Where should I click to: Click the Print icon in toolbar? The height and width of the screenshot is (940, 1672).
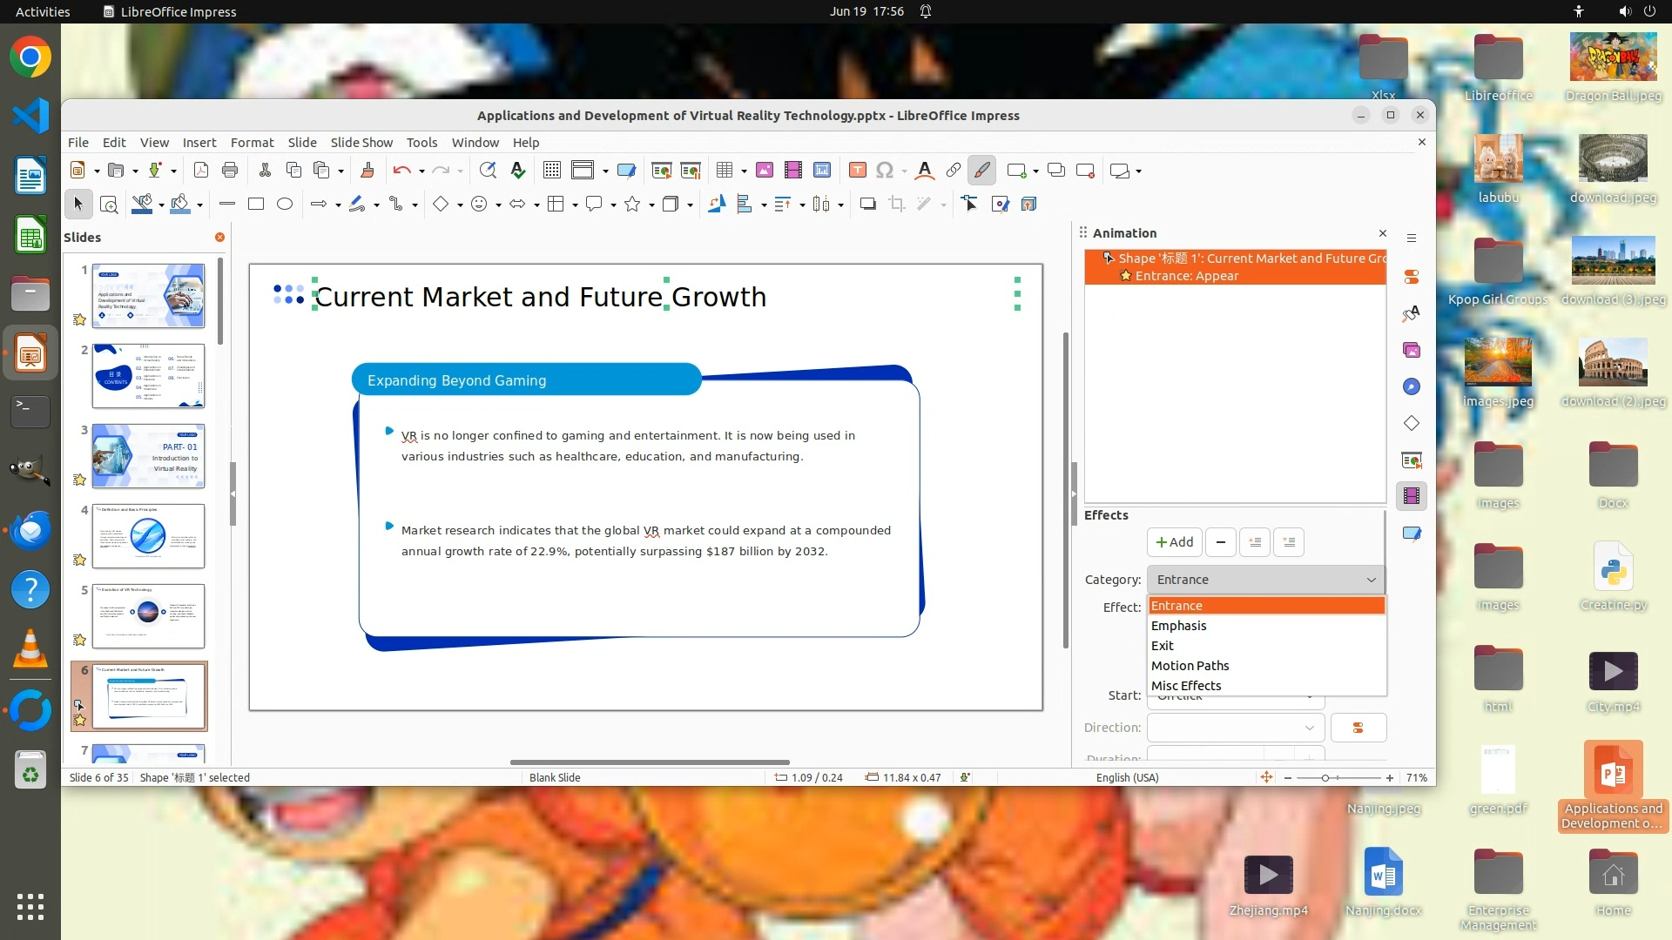[230, 171]
